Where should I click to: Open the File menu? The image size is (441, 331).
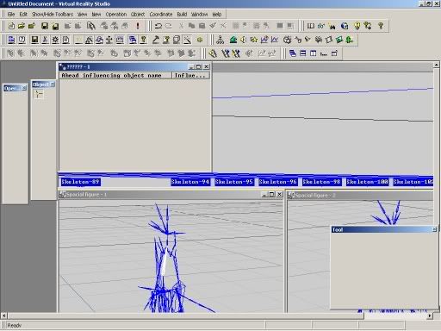(11, 14)
